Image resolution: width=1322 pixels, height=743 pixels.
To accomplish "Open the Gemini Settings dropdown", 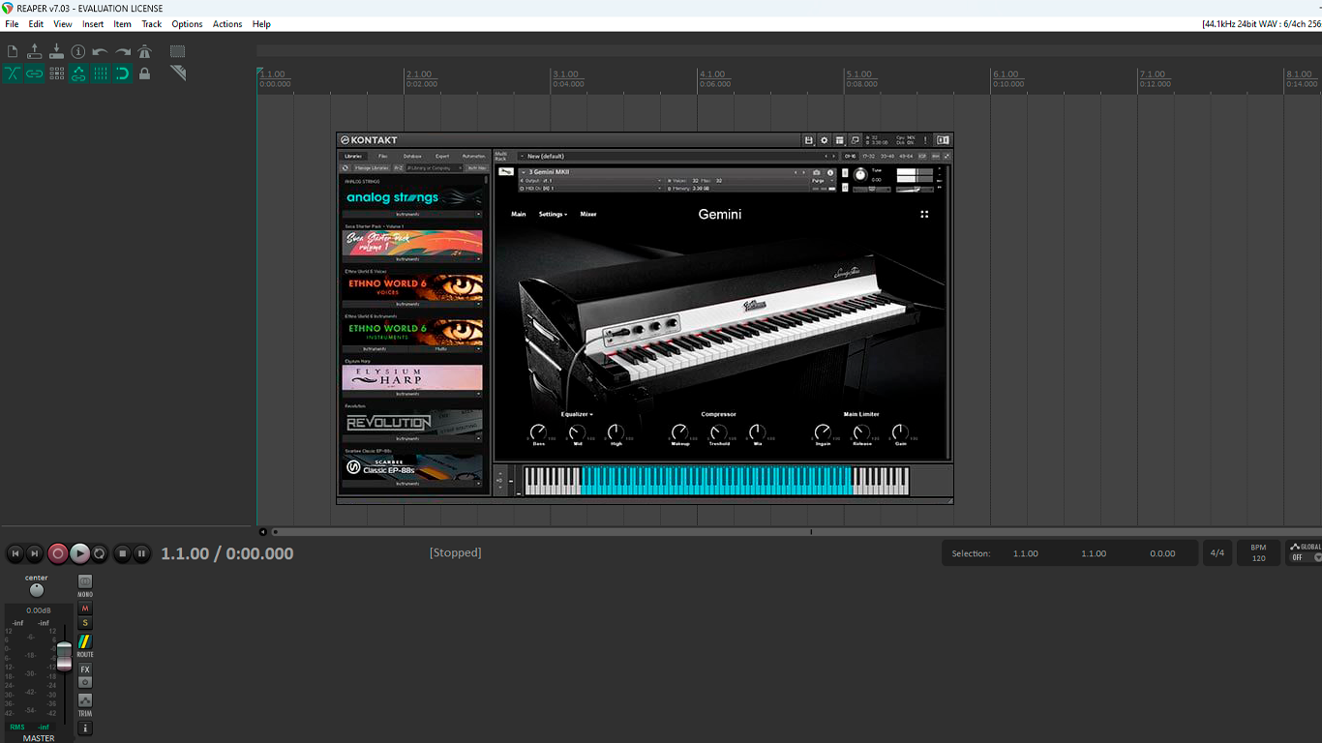I will [553, 214].
